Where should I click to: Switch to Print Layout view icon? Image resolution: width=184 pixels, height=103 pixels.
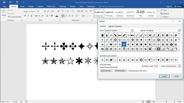(x=148, y=102)
